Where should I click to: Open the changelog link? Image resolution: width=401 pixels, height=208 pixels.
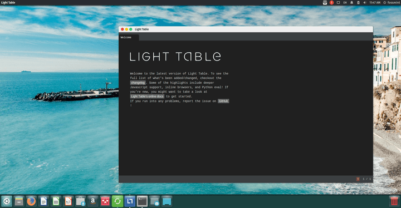138,83
